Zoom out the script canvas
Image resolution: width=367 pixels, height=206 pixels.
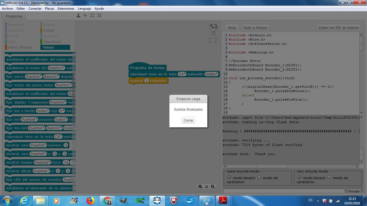200,187
